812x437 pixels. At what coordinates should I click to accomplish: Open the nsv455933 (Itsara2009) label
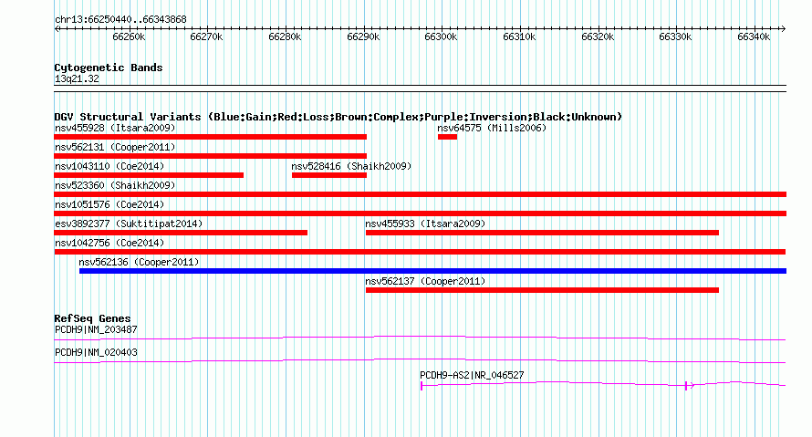[426, 224]
